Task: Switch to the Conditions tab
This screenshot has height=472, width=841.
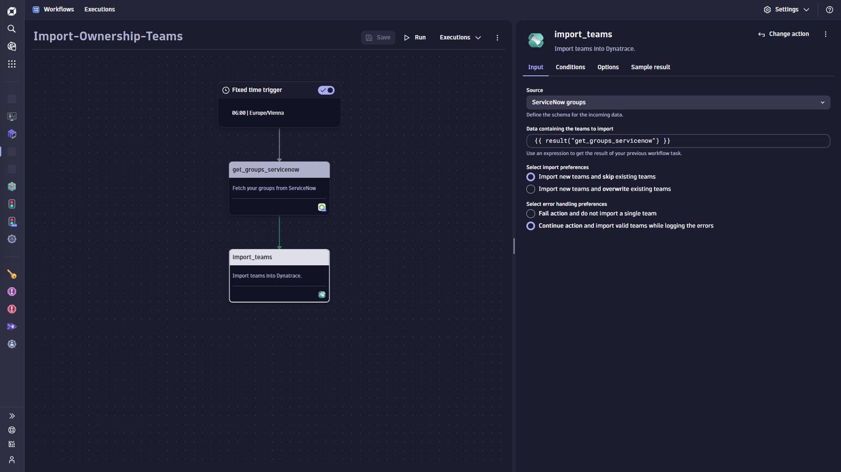Action: tap(570, 67)
